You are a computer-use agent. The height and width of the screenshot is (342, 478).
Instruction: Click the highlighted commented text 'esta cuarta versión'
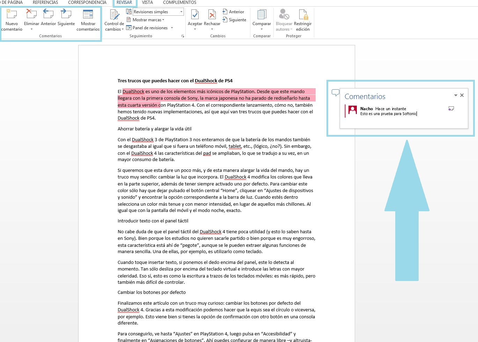138,105
